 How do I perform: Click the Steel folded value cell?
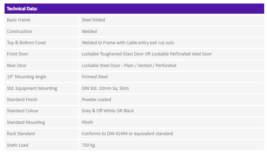tap(172, 20)
